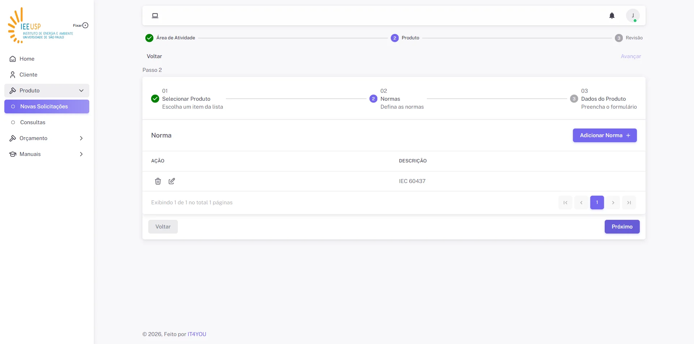This screenshot has width=694, height=344.
Task: Go to previous page
Action: coord(581,203)
